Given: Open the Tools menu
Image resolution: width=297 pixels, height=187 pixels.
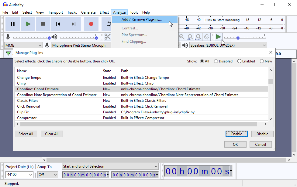Looking at the screenshot, I should click(x=134, y=12).
